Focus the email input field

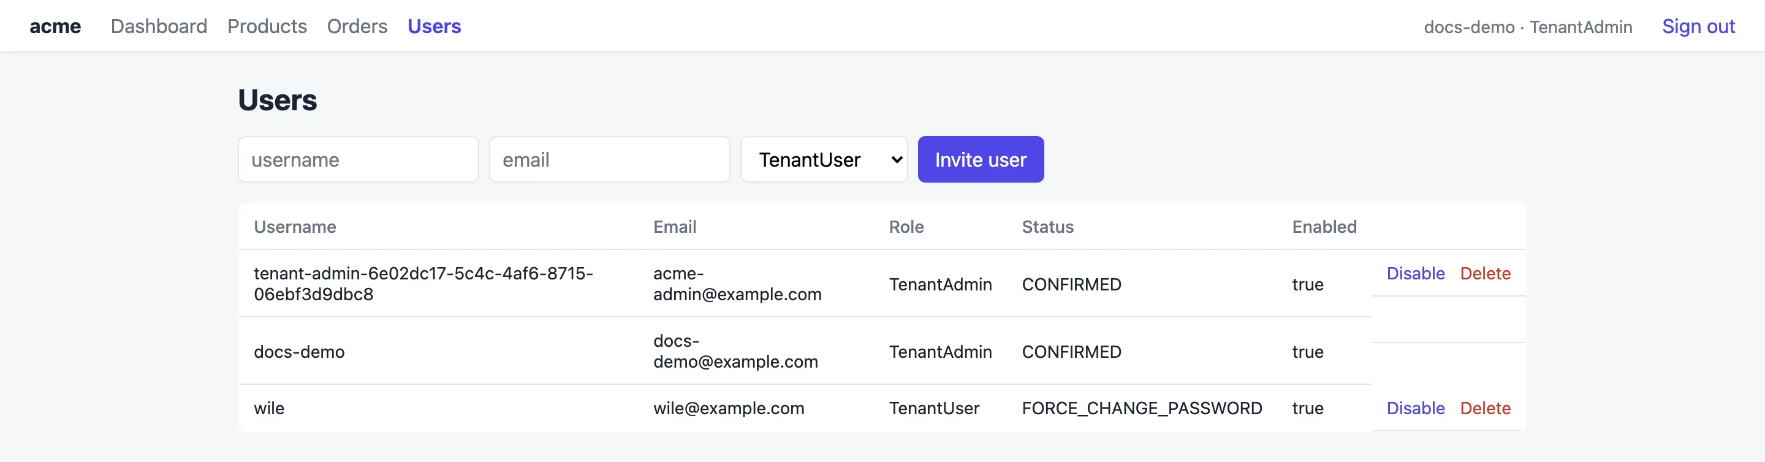610,160
